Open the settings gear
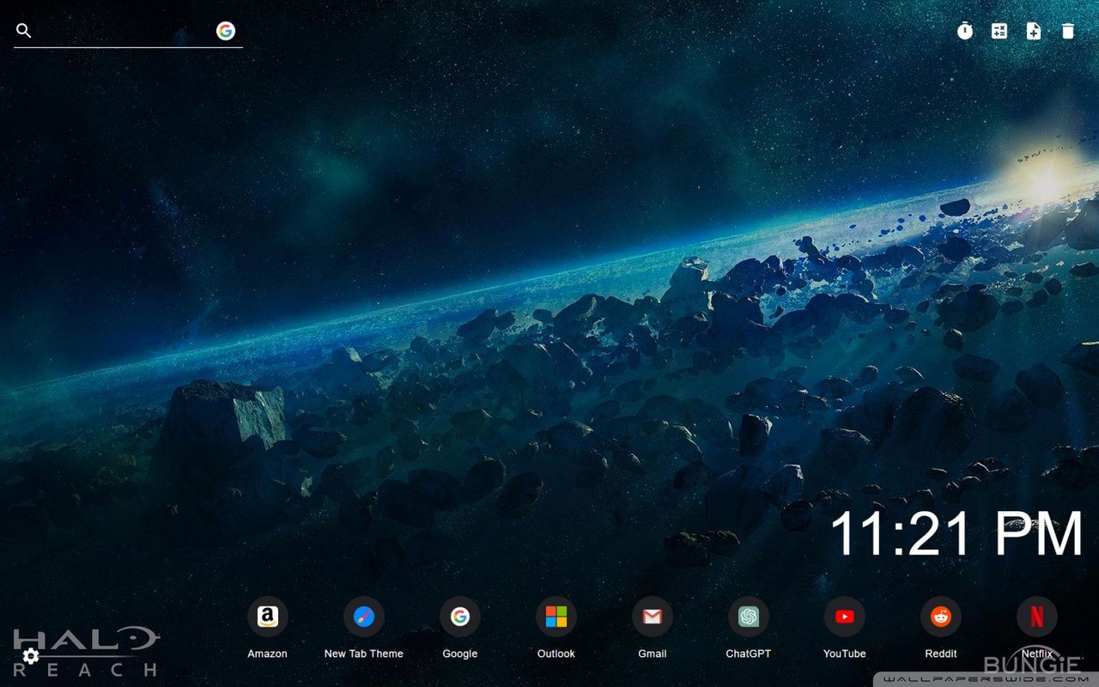Viewport: 1099px width, 687px height. 31,656
